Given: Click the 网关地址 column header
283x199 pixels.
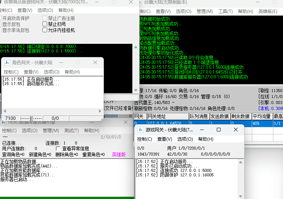Looking at the screenshot, I should [x=168, y=117].
